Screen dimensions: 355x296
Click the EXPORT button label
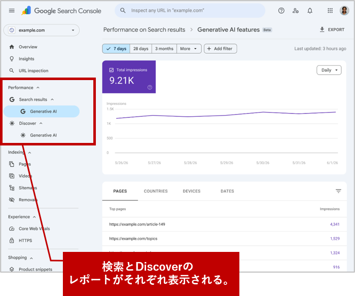click(336, 29)
